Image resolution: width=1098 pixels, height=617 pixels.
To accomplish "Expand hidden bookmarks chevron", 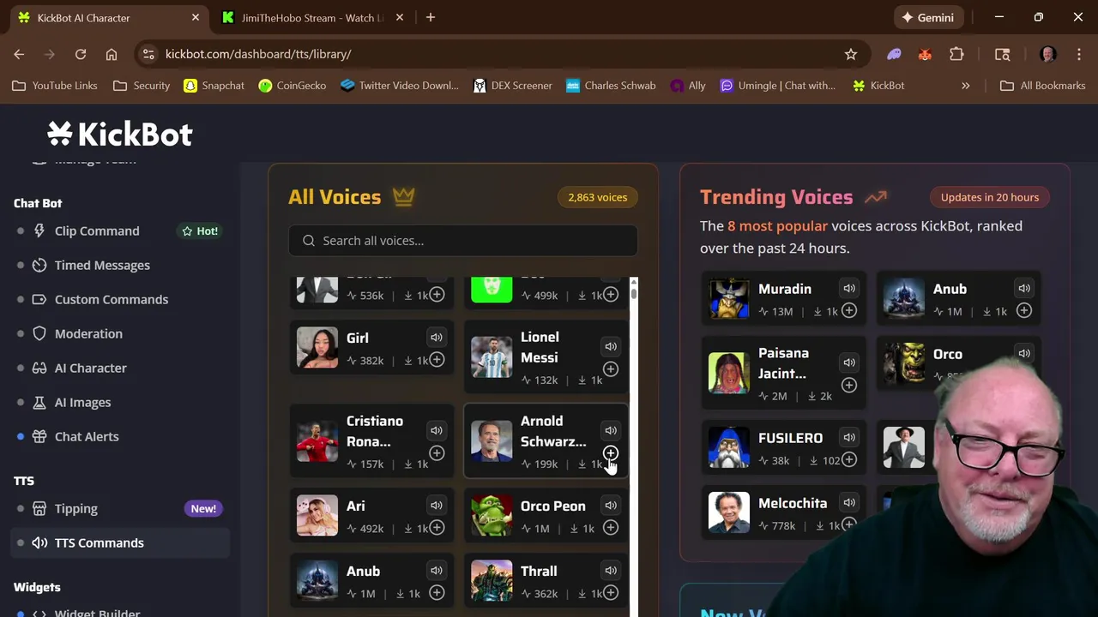I will pyautogui.click(x=966, y=86).
